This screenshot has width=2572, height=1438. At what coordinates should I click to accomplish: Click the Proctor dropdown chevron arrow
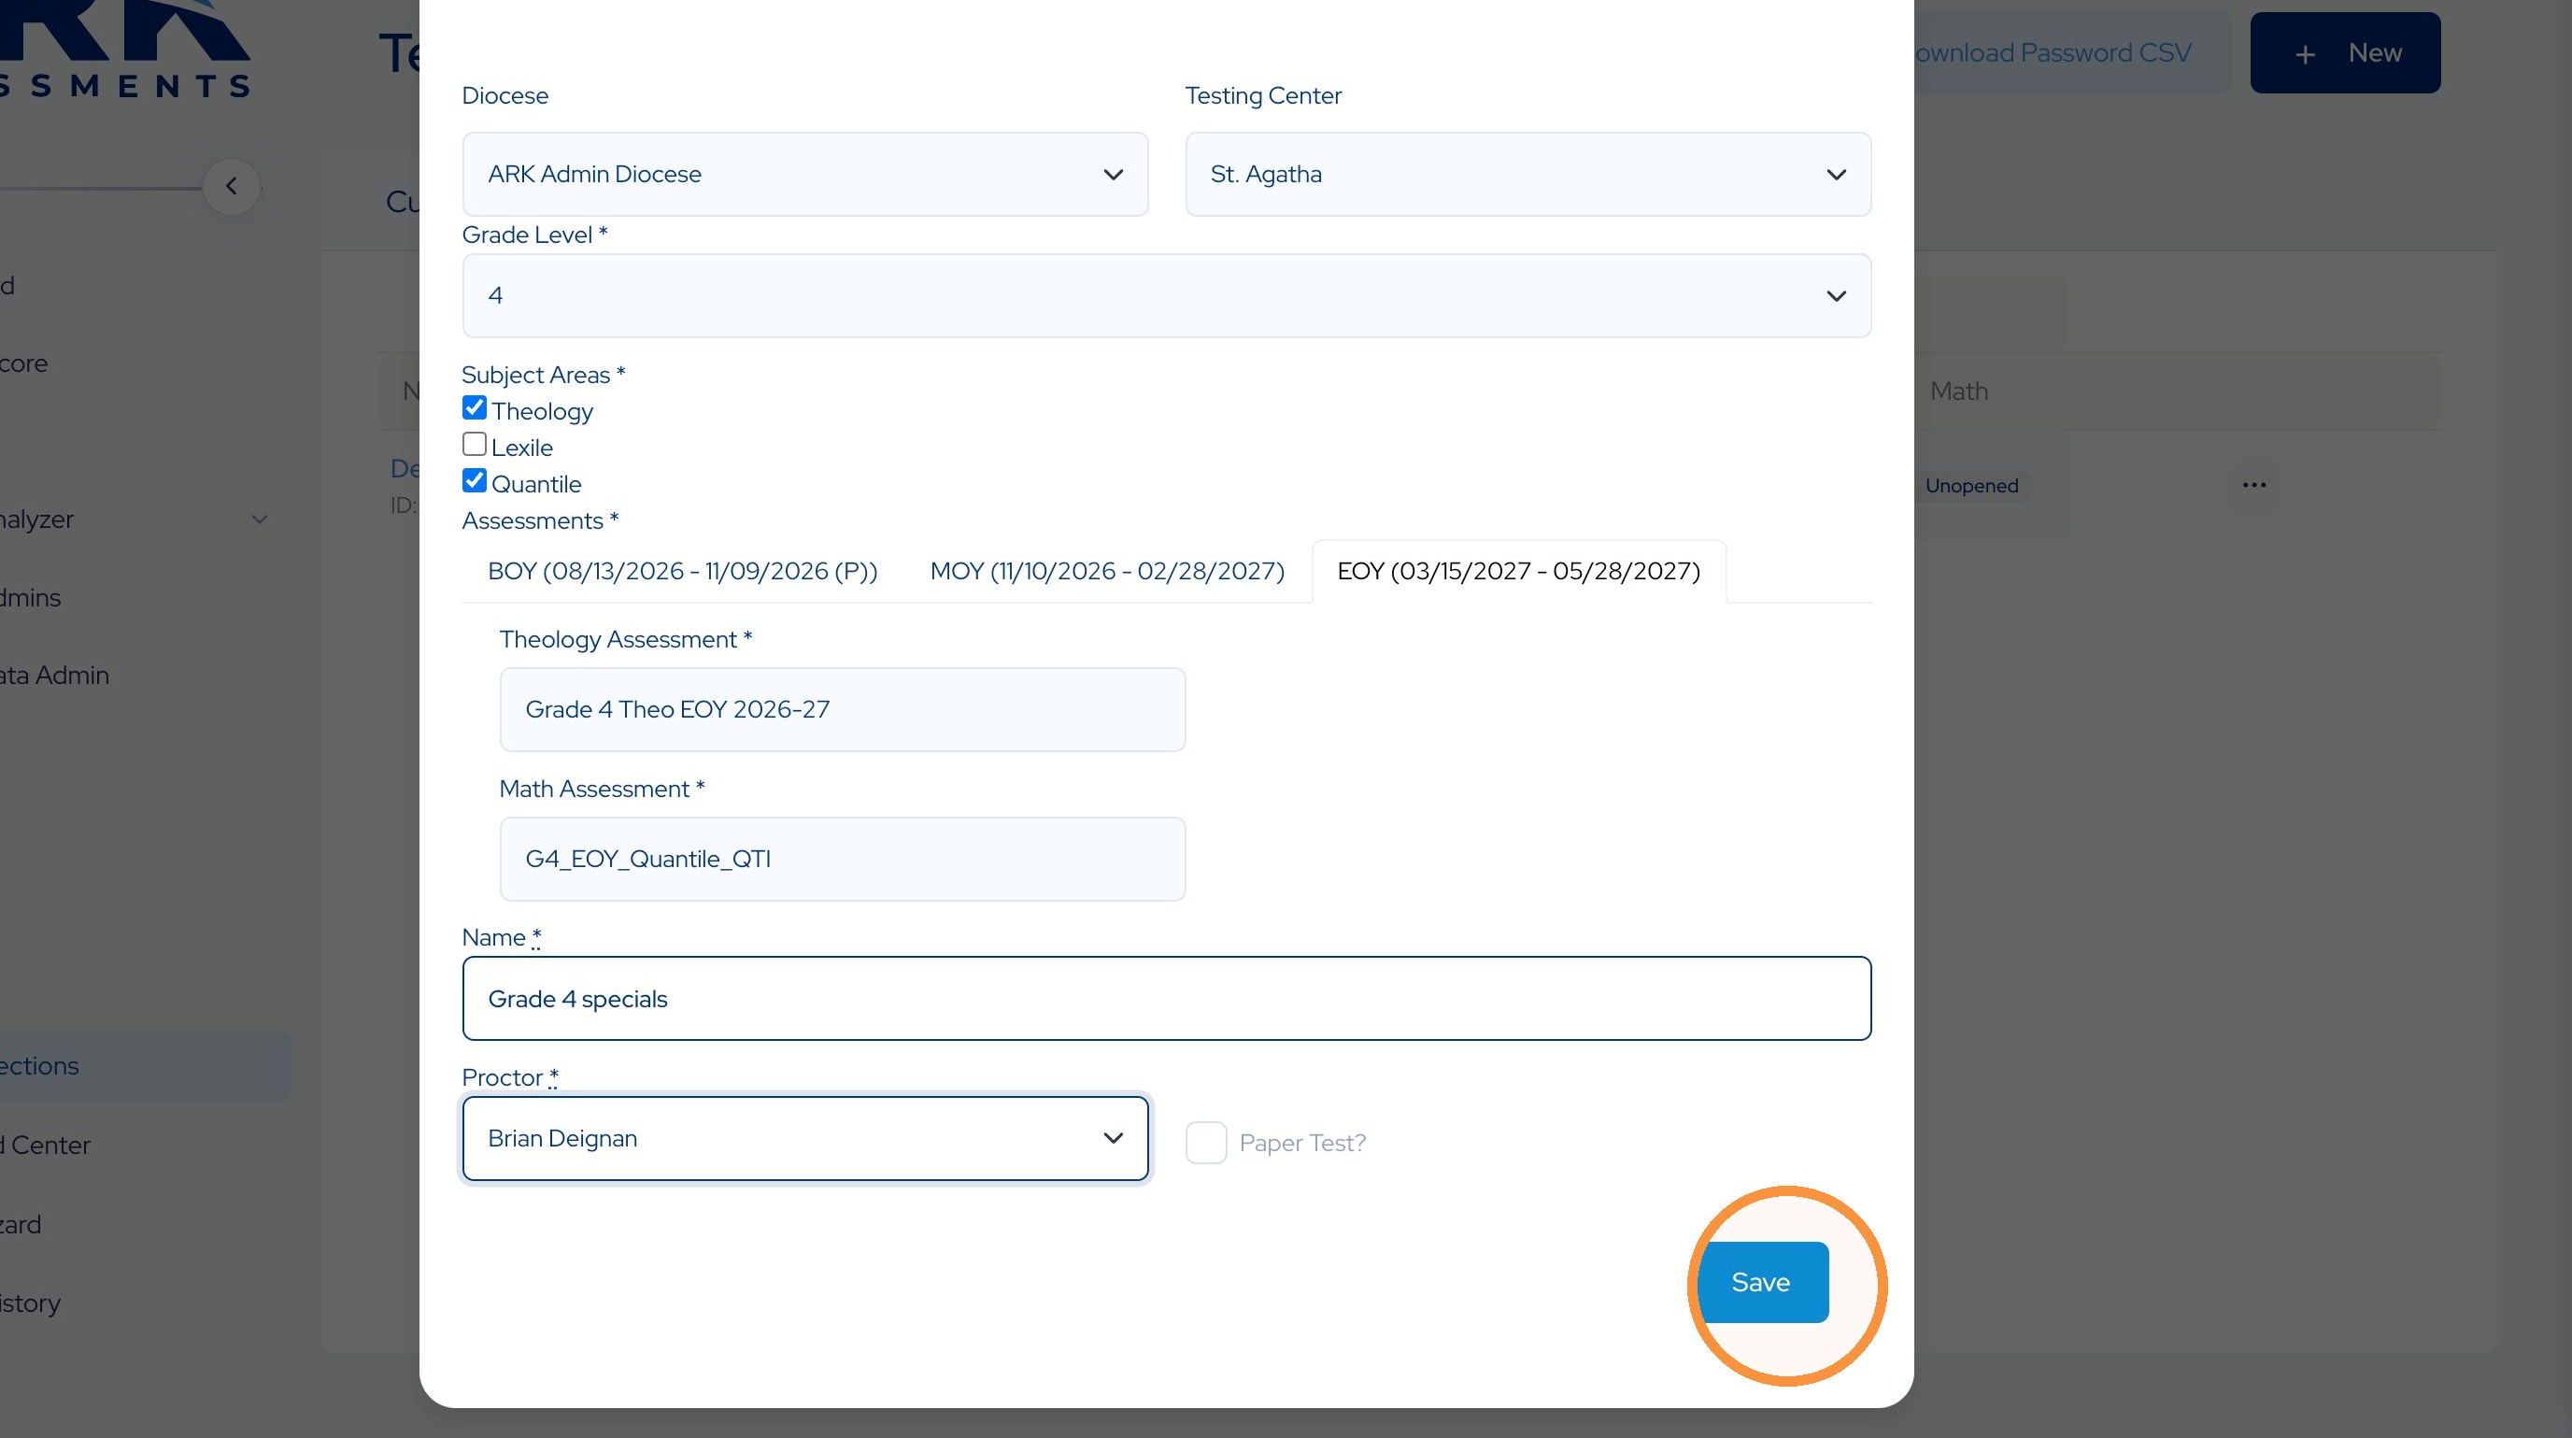(x=1114, y=1138)
